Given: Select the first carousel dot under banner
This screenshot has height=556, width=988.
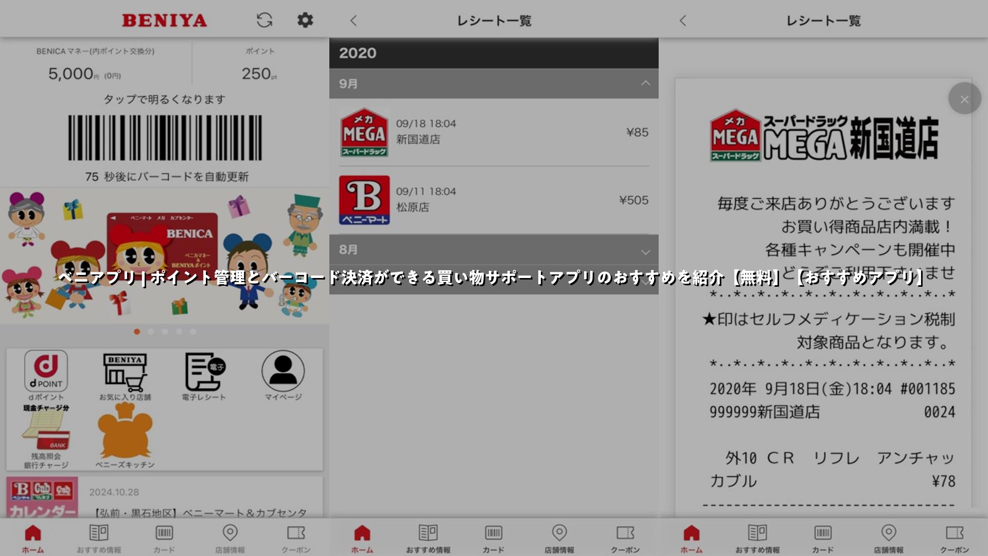Looking at the screenshot, I should (137, 332).
